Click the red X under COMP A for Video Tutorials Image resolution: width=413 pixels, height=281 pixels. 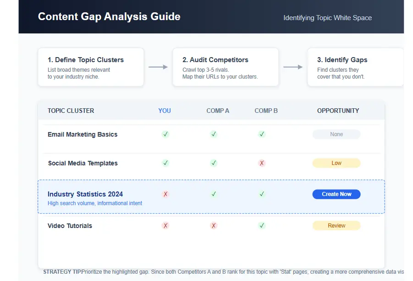point(214,225)
